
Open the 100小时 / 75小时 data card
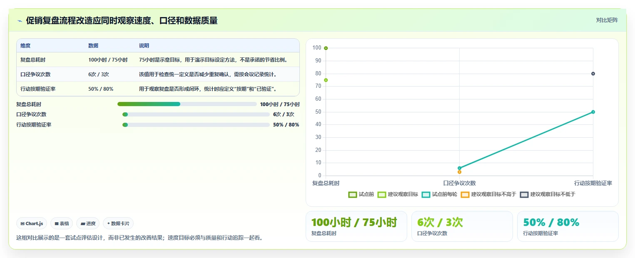point(356,226)
